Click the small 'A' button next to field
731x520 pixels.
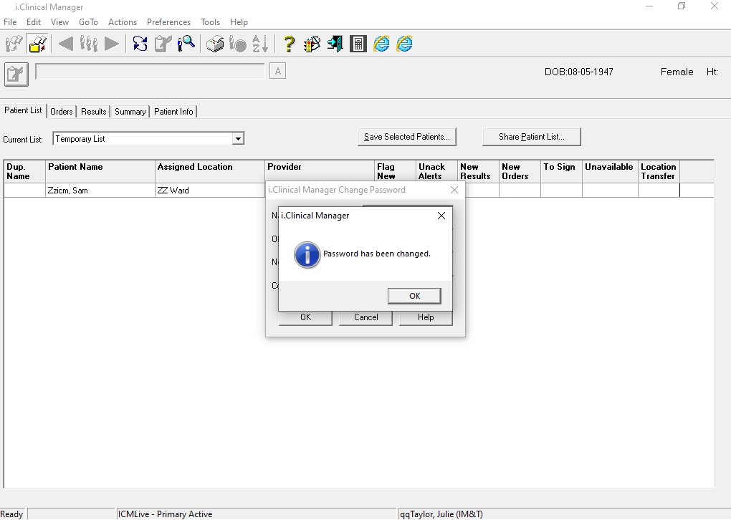(x=278, y=72)
